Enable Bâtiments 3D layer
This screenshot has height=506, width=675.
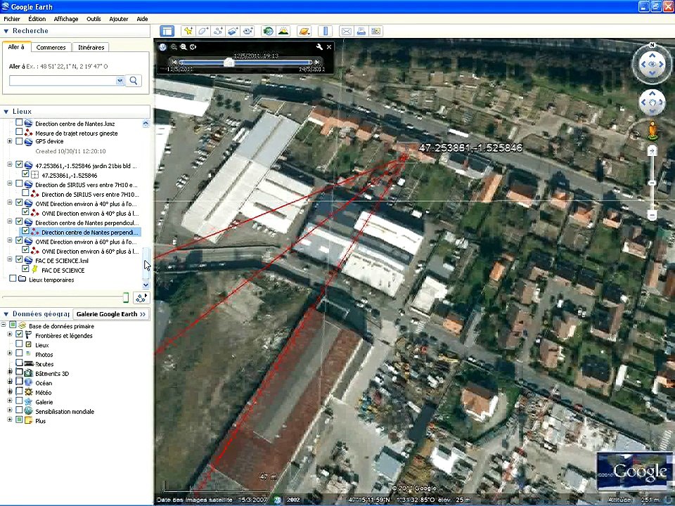pos(19,372)
